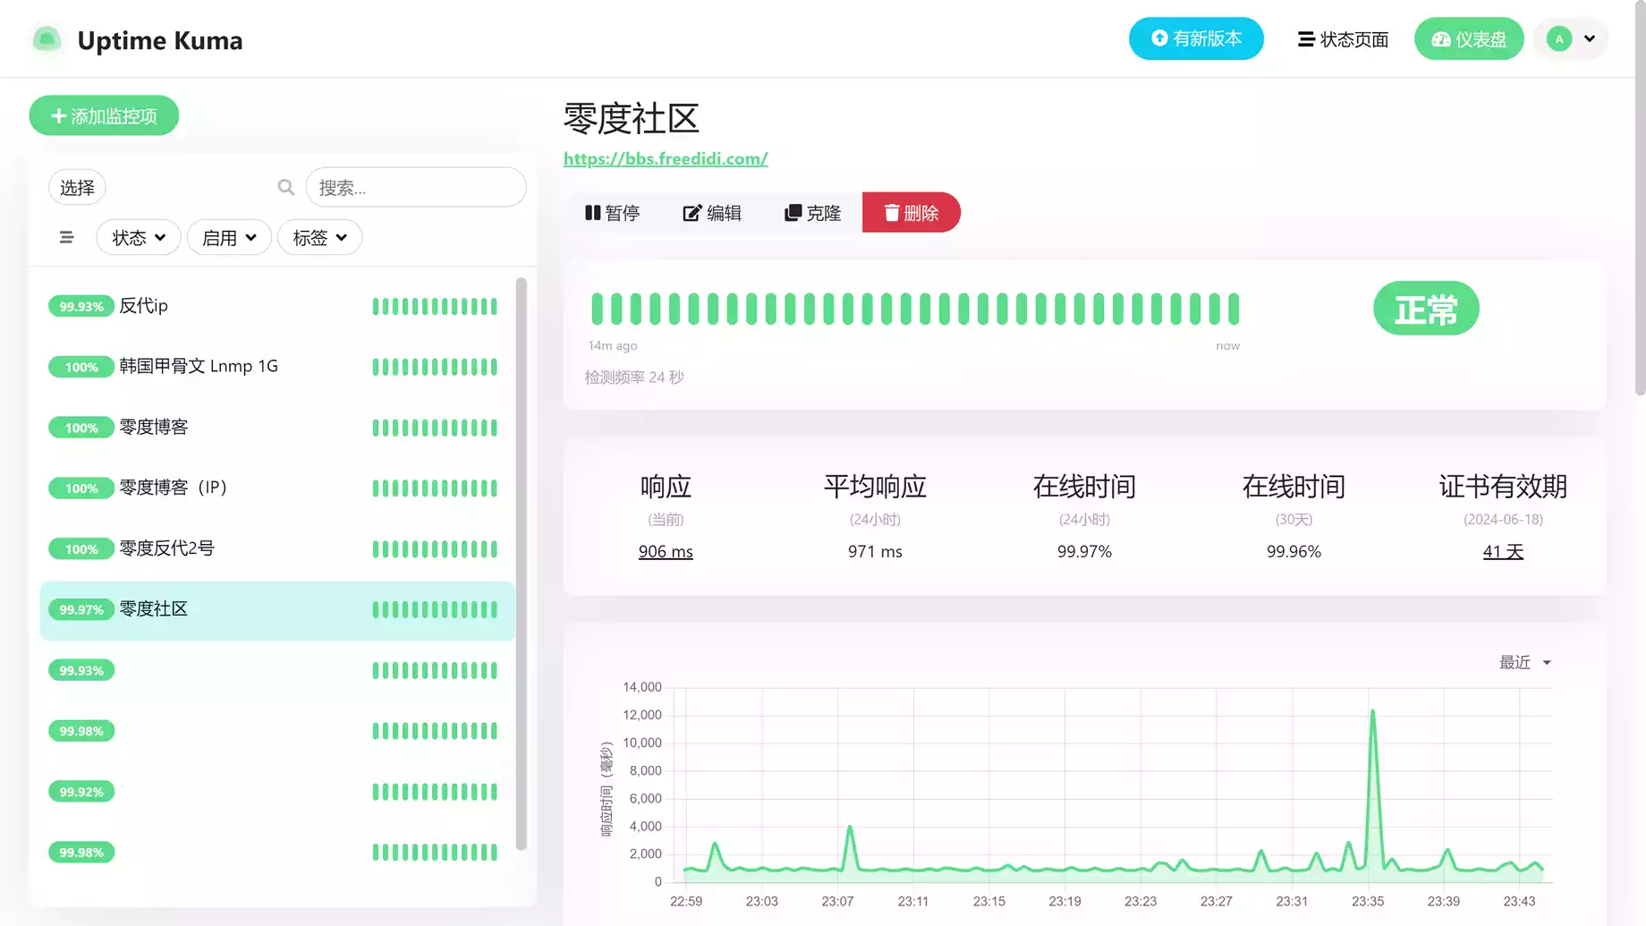Select the 零度反代2号 monitor

(x=277, y=548)
